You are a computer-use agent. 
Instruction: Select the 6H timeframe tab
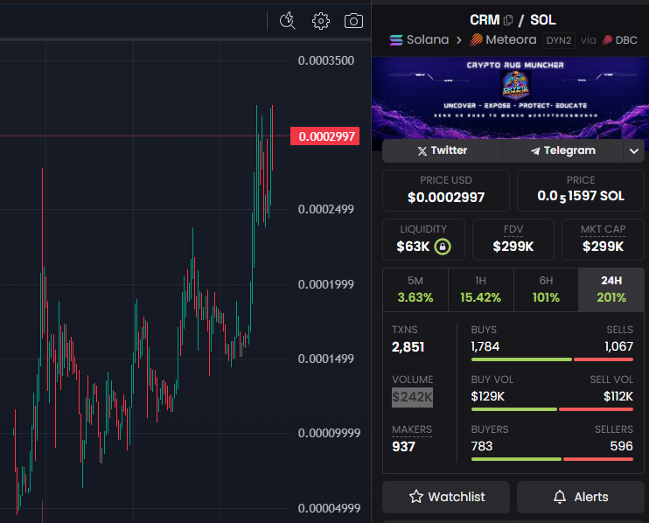(x=546, y=289)
